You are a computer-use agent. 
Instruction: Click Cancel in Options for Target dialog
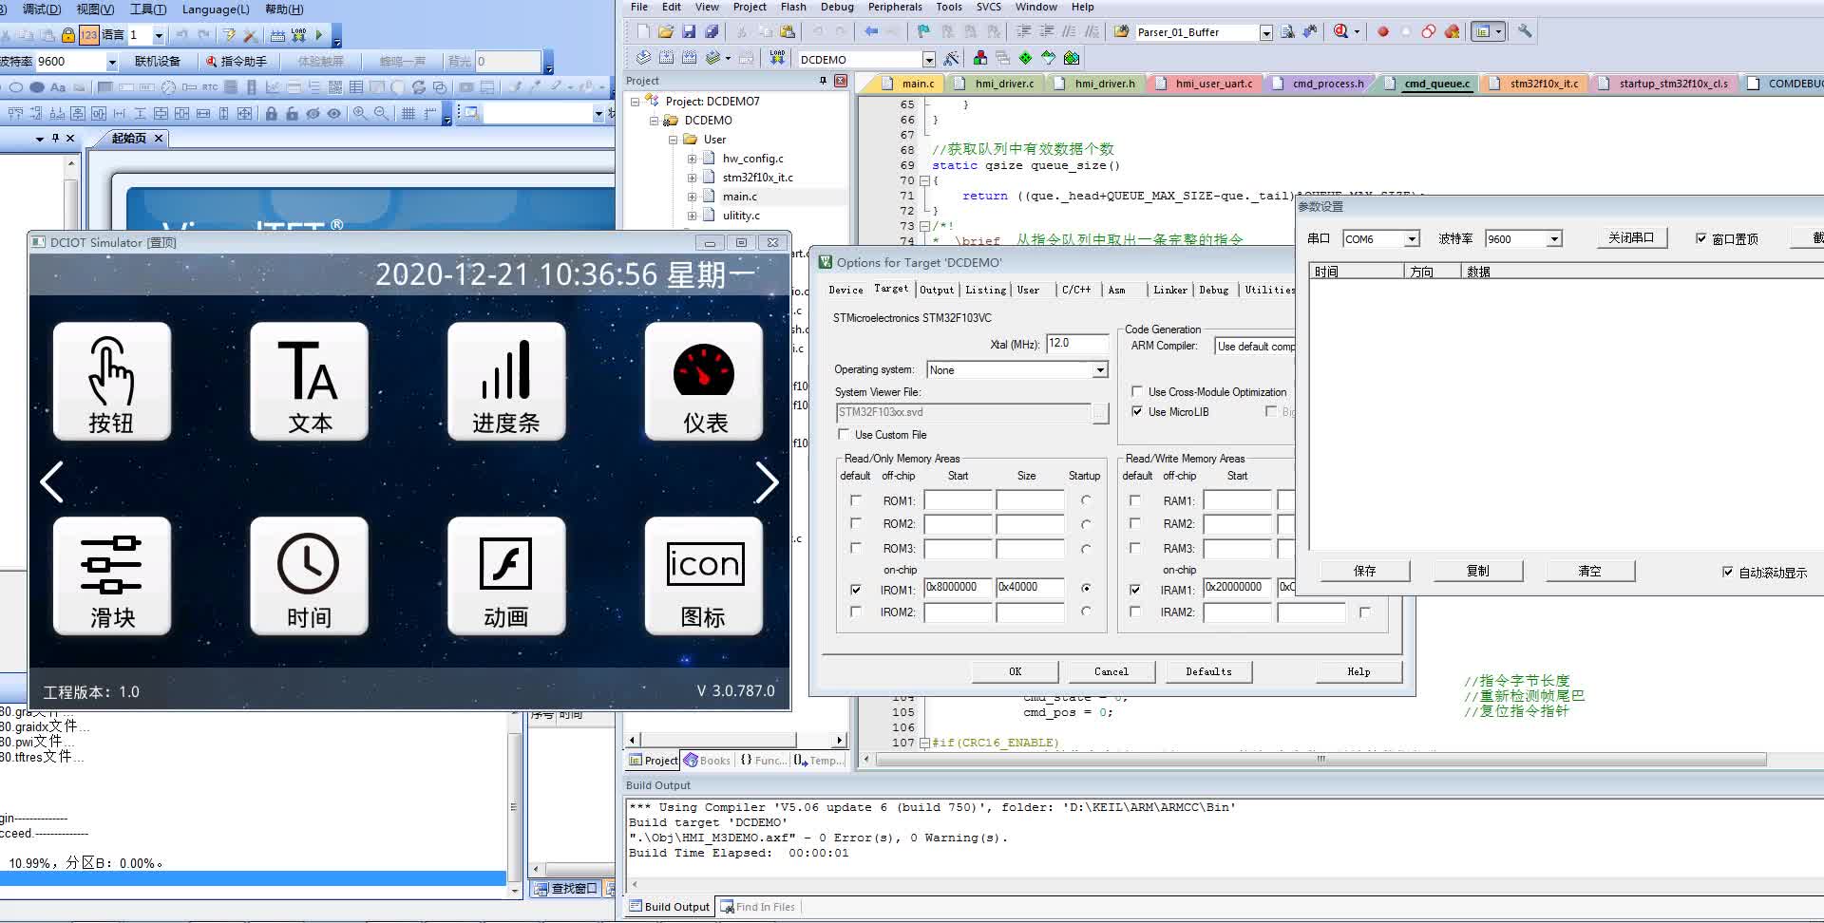tap(1111, 671)
